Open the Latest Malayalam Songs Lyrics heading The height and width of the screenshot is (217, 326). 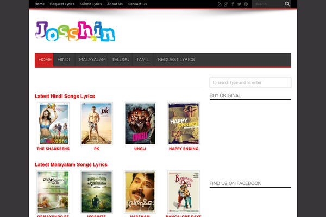[x=71, y=165]
